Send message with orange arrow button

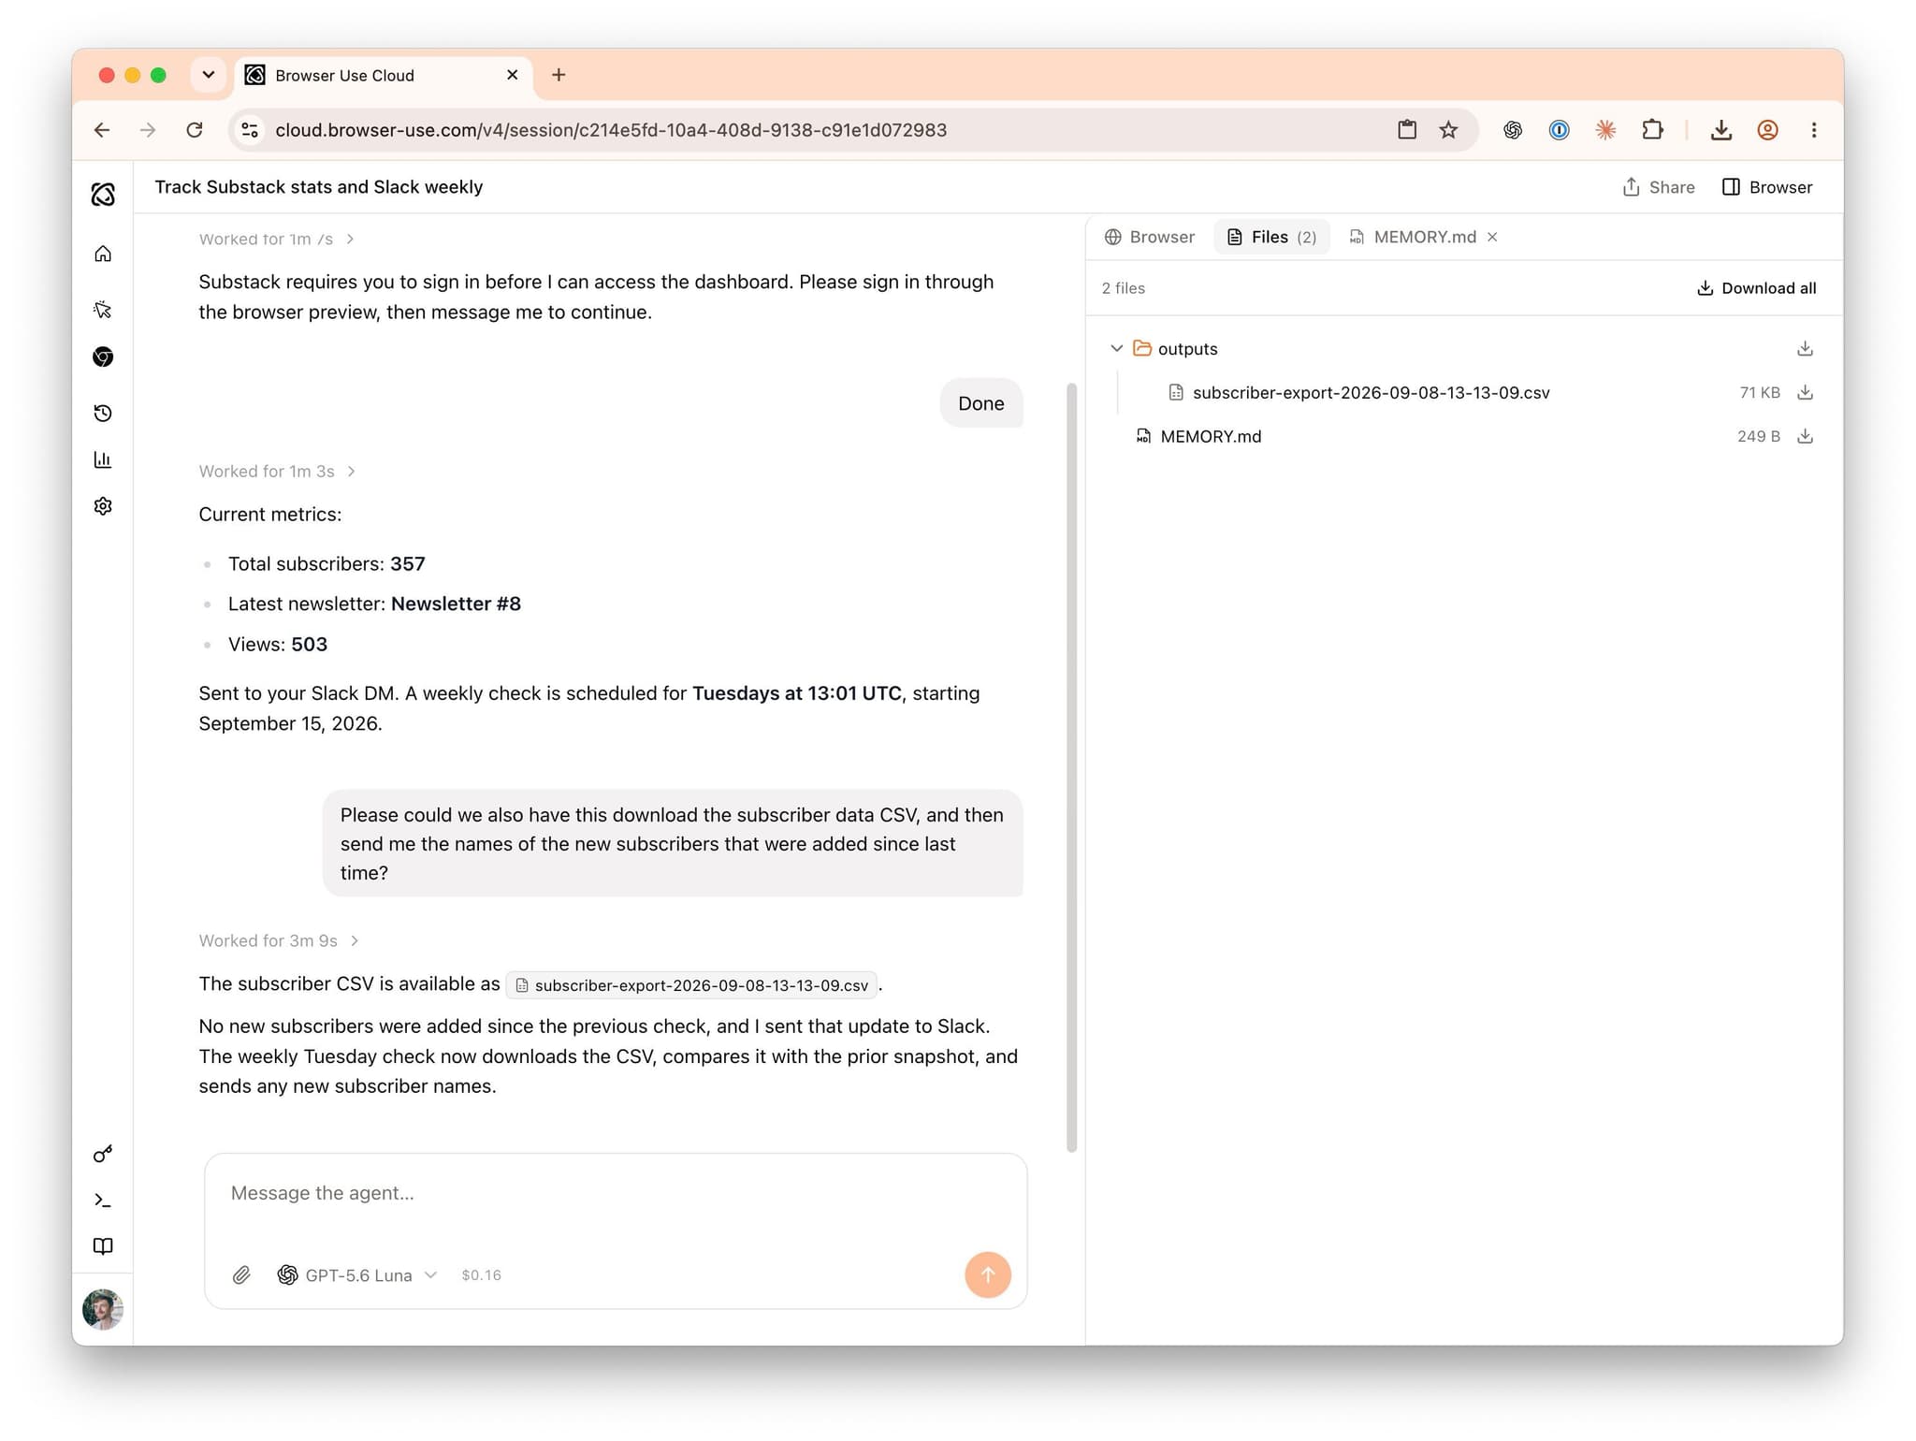coord(988,1274)
